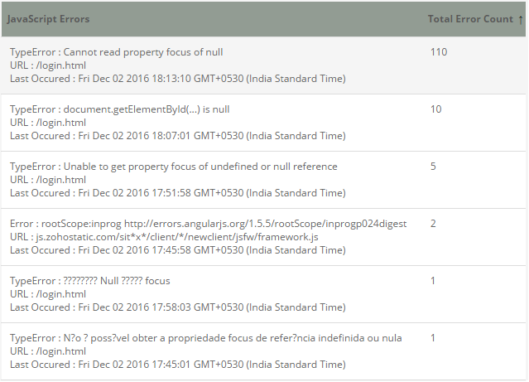Click the js.zohostatic.com framework.js URL line
This screenshot has width=529, height=382.
click(164, 237)
